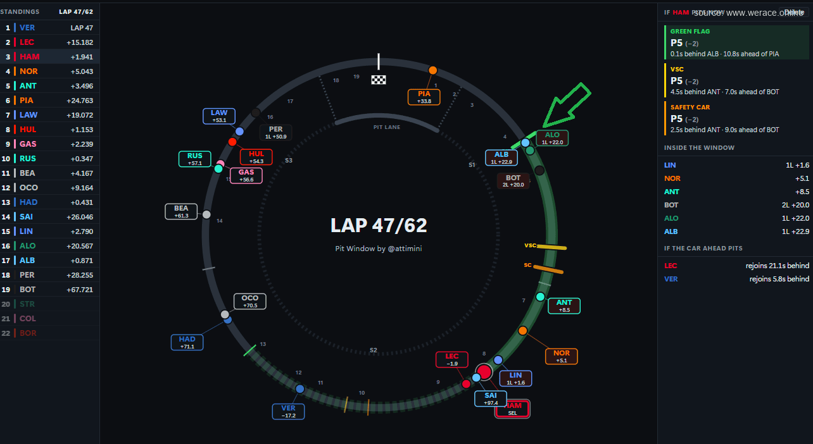Select LIN row in standings list
The image size is (813, 444).
pos(49,231)
